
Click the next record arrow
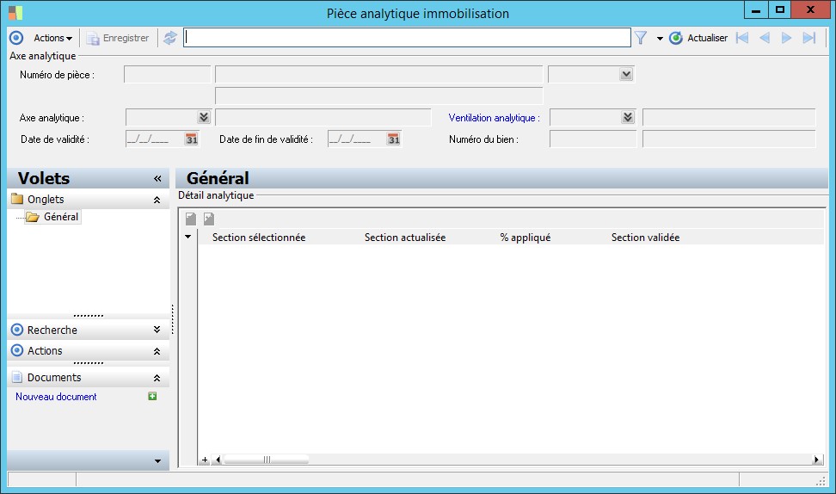(x=786, y=38)
